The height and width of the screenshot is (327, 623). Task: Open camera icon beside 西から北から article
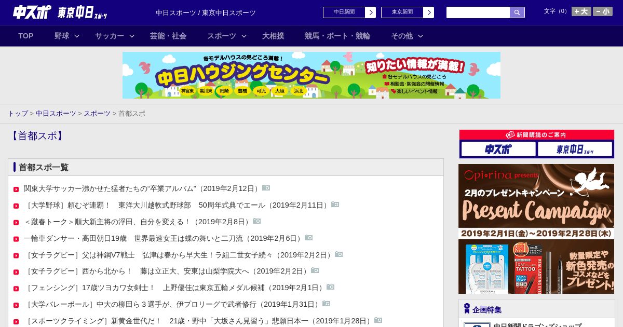pyautogui.click(x=315, y=270)
